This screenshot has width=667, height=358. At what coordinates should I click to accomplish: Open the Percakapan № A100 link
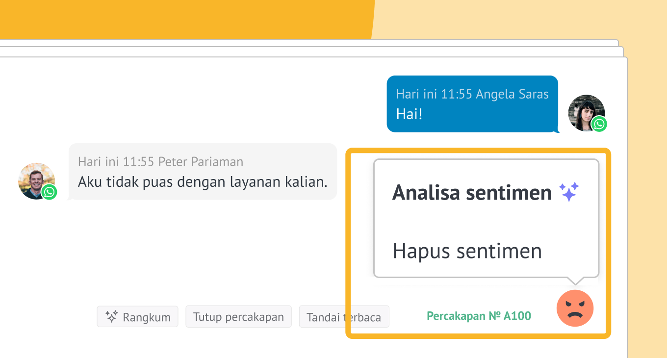(x=479, y=316)
